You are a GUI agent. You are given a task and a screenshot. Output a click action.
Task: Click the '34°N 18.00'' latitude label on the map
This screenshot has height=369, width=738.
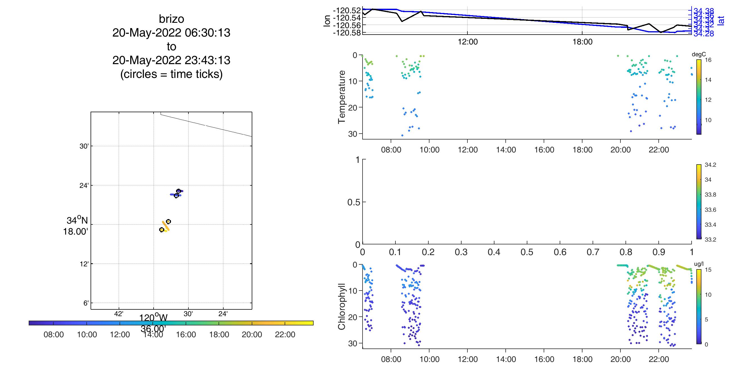pyautogui.click(x=76, y=226)
